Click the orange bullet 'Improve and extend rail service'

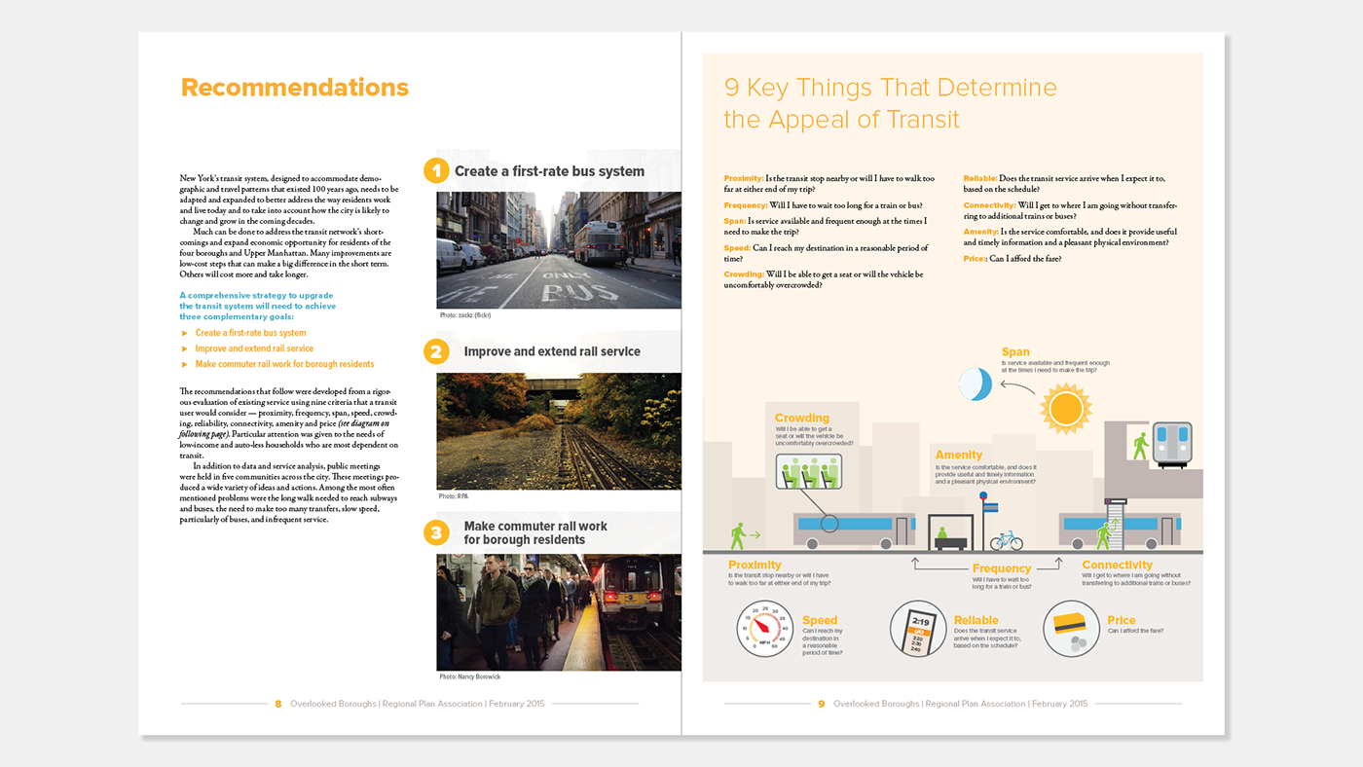[254, 348]
